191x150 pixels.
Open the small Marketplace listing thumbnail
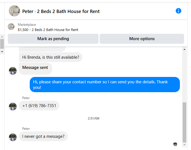[x=11, y=27]
